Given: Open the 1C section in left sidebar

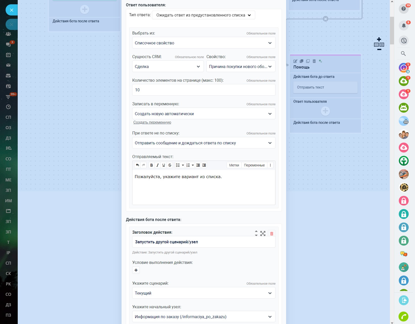Looking at the screenshot, I should tap(8, 148).
